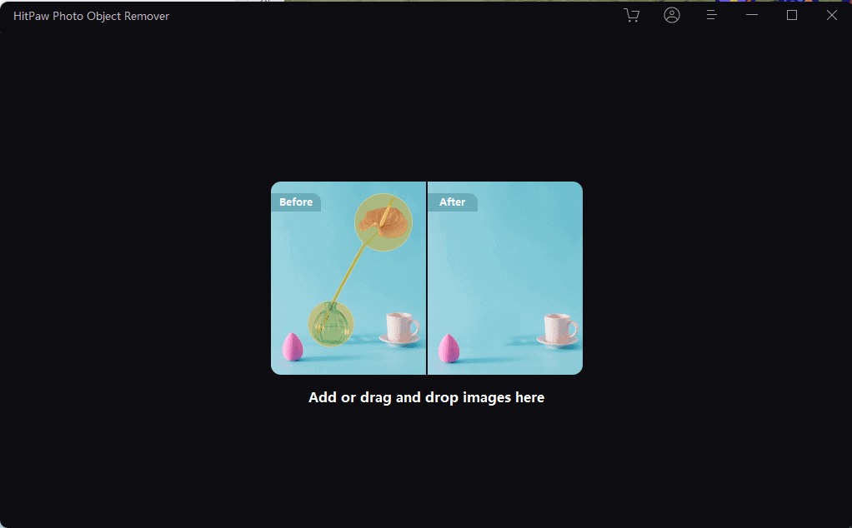The width and height of the screenshot is (852, 528).
Task: Click "Add or drag and drop images here"
Action: click(427, 397)
